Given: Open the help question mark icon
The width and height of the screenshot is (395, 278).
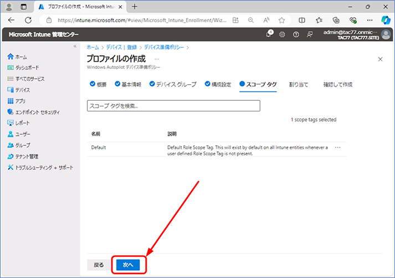Looking at the screenshot, I should (x=296, y=34).
